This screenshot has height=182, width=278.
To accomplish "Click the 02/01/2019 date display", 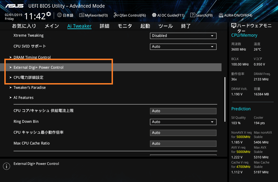I will (x=14, y=15).
